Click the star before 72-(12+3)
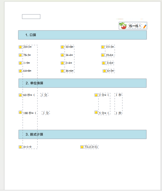 [x=82, y=147]
